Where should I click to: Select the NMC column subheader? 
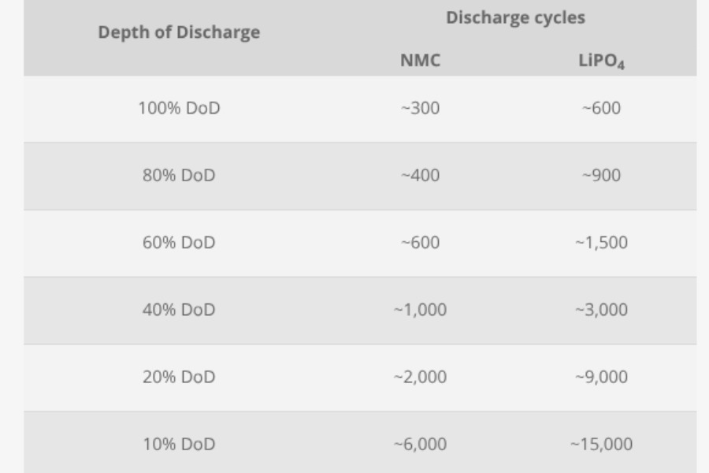(x=420, y=61)
